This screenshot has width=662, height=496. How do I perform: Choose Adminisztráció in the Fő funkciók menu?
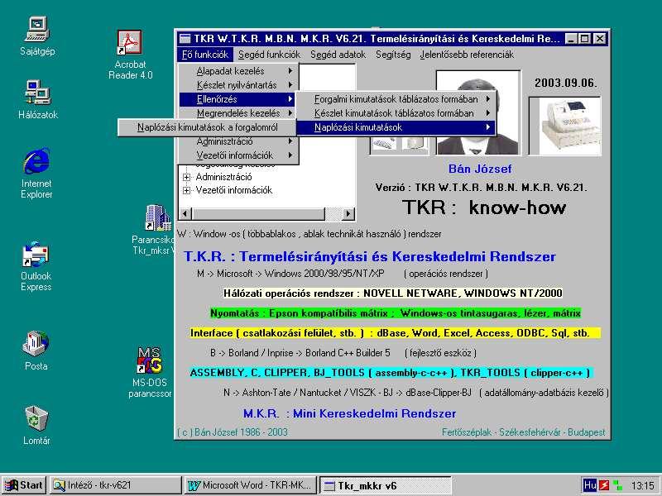tap(238, 141)
